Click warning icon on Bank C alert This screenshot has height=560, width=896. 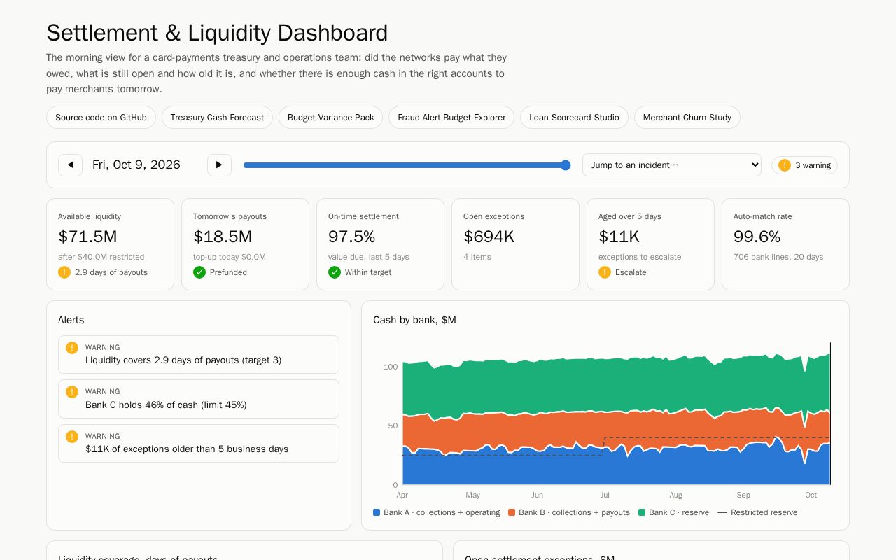pos(72,392)
